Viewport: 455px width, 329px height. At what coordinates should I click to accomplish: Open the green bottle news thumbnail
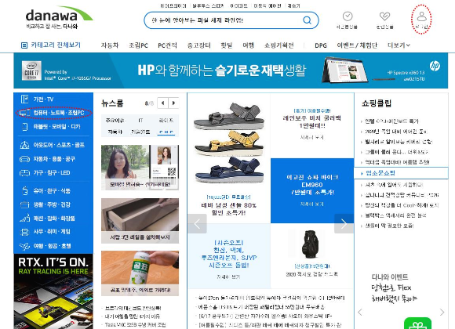[x=140, y=273]
